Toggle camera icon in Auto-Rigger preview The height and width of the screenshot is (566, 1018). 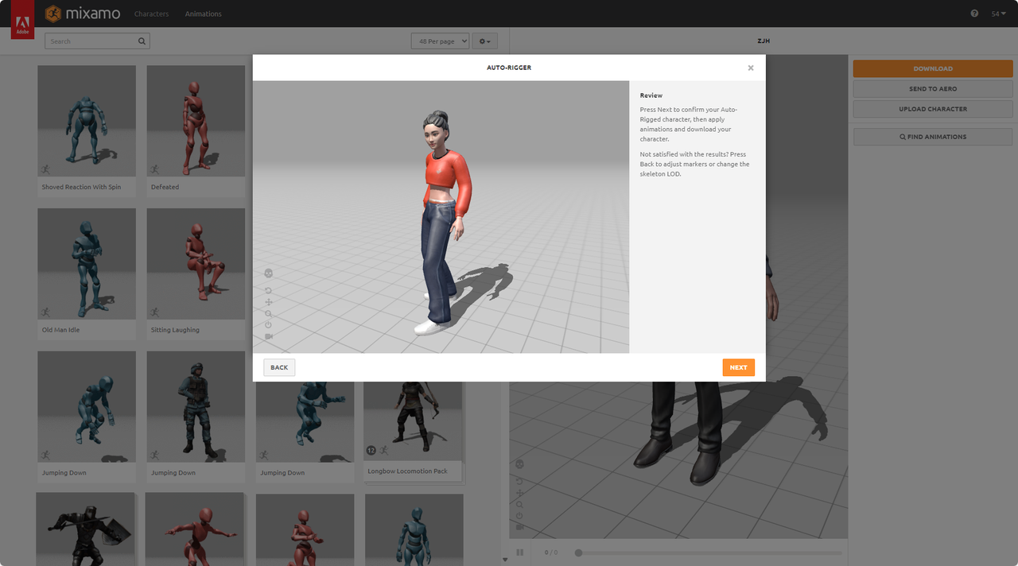coord(268,337)
